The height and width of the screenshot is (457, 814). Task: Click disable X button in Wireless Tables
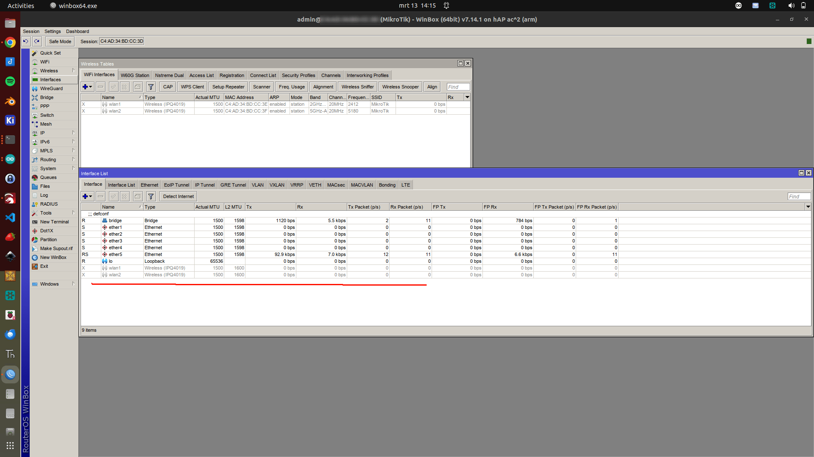(125, 87)
